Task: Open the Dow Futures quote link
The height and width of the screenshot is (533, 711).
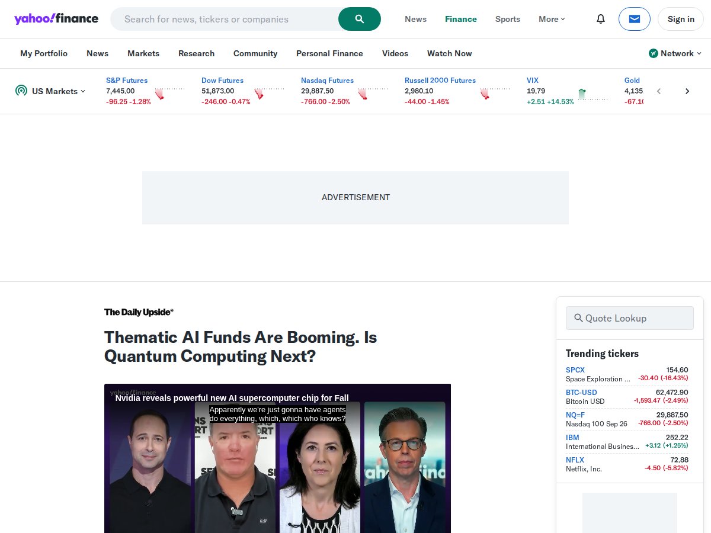Action: (222, 80)
